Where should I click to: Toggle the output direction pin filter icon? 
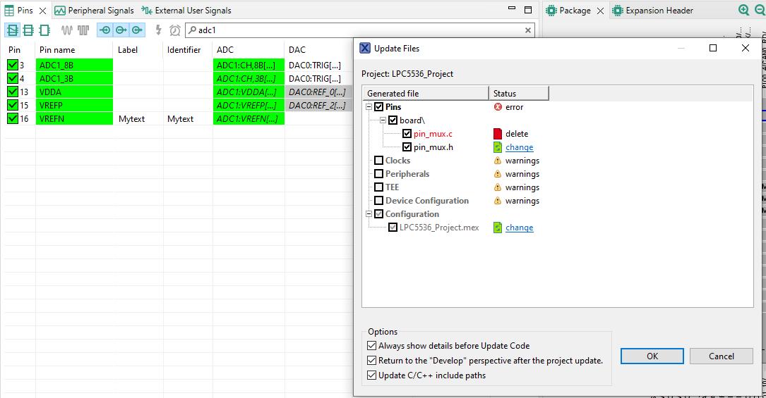click(121, 30)
